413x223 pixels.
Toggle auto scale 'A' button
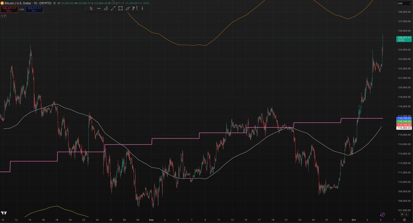click(402, 214)
